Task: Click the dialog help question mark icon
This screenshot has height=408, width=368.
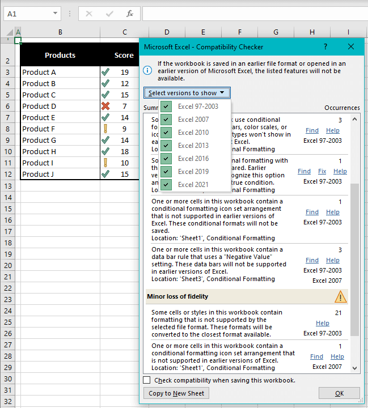Action: [325, 47]
